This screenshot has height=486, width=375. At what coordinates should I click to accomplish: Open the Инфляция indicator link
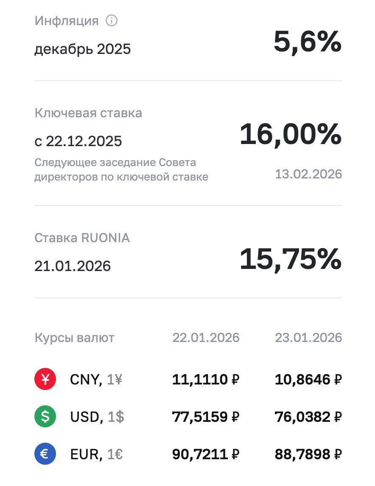coord(66,20)
